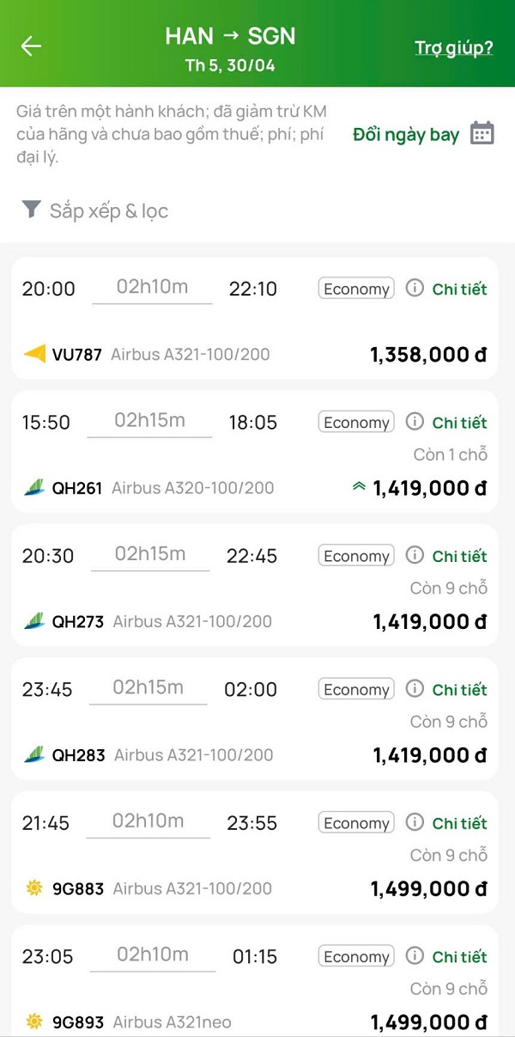Open the Trợ giúp? help link
The height and width of the screenshot is (1037, 515).
pyautogui.click(x=454, y=47)
